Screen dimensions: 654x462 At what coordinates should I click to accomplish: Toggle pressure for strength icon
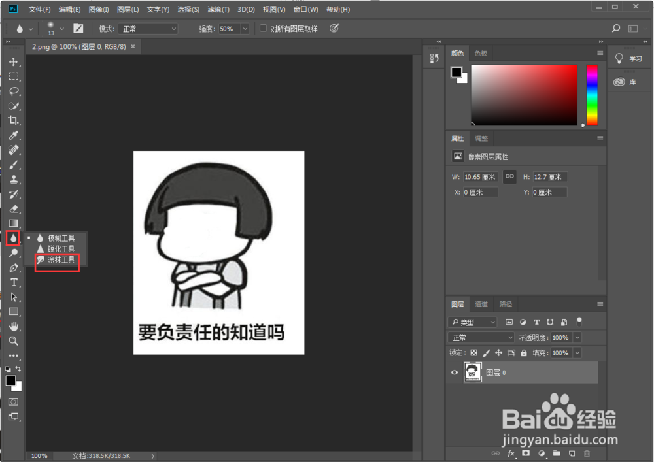334,28
